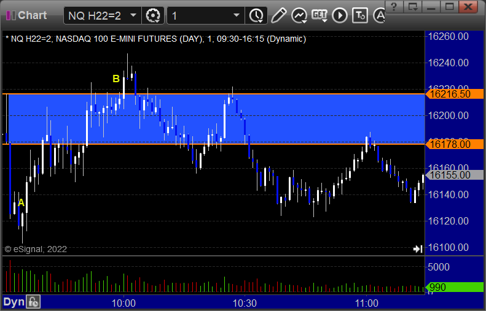Viewport: 486px width, 311px height.
Task: Open the time template clock menu
Action: click(256, 15)
